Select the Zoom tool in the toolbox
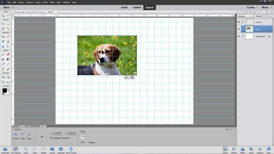The width and height of the screenshot is (274, 154). pyautogui.click(x=3, y=16)
